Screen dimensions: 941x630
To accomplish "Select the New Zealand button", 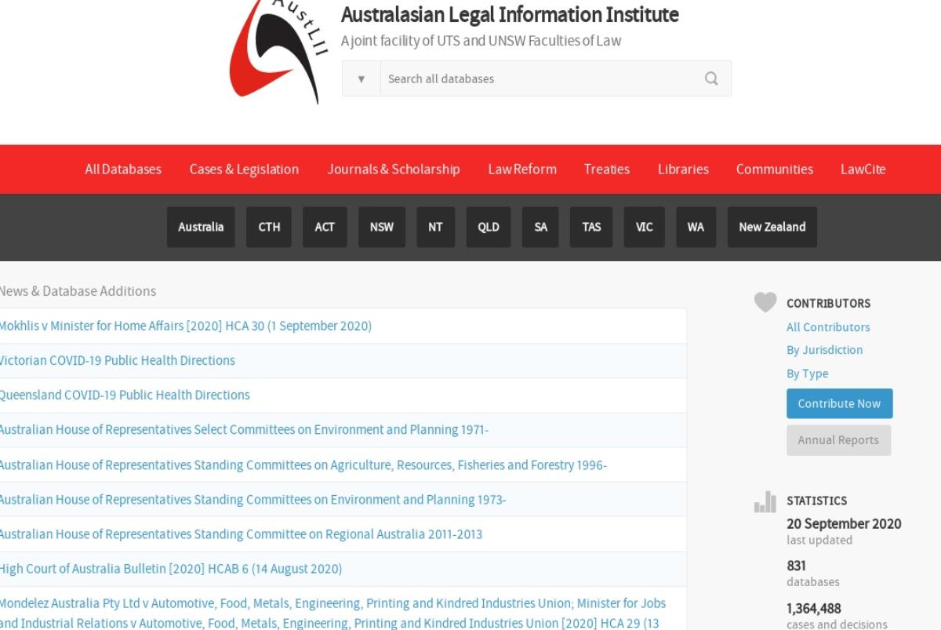I will 772,227.
